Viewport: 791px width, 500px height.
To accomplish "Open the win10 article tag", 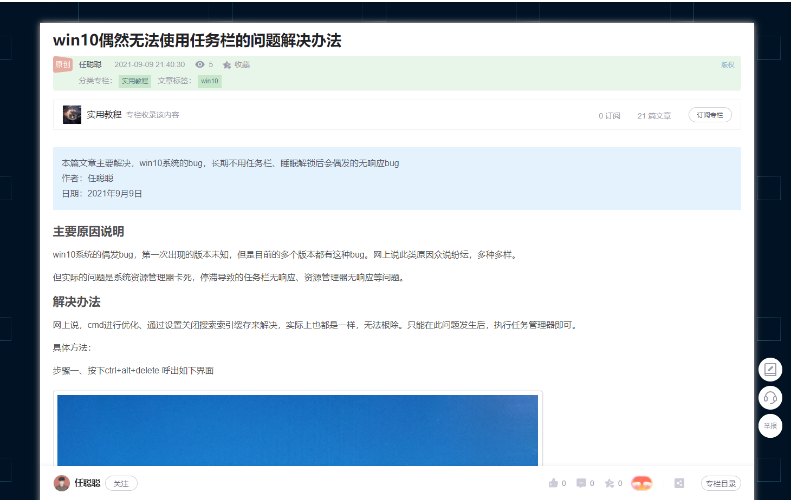I will [x=210, y=81].
